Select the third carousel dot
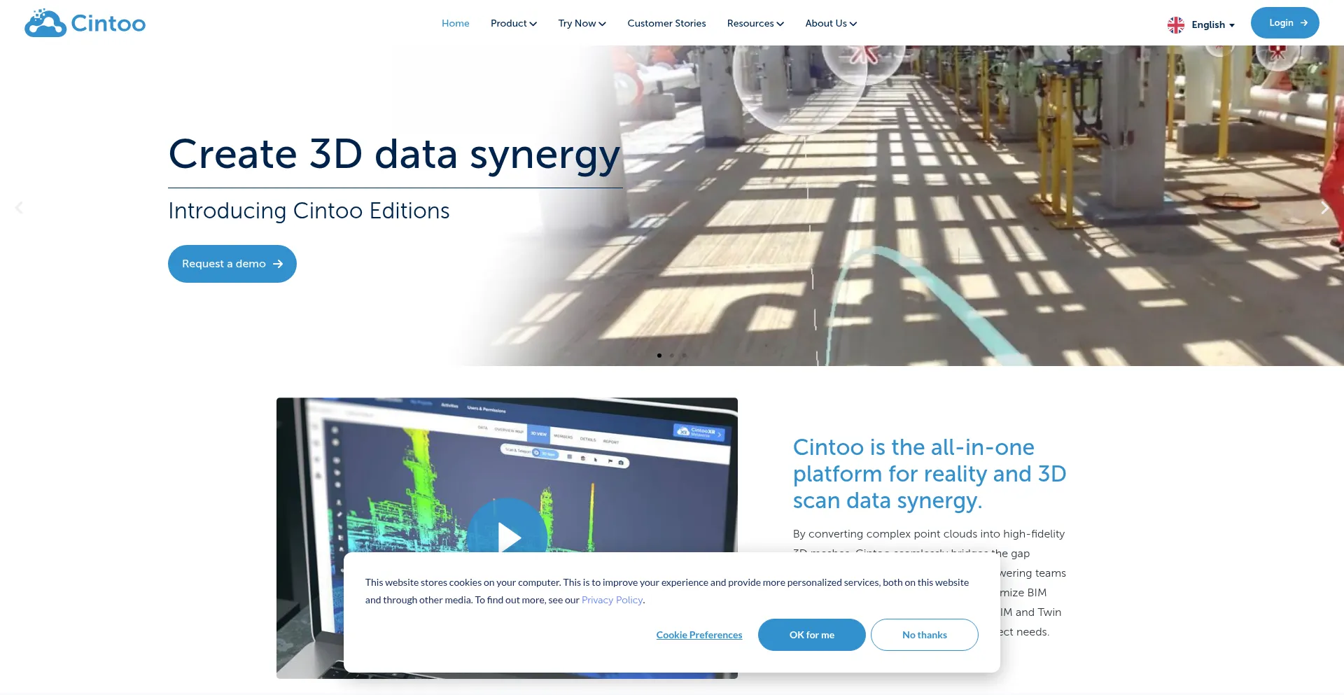 point(684,356)
